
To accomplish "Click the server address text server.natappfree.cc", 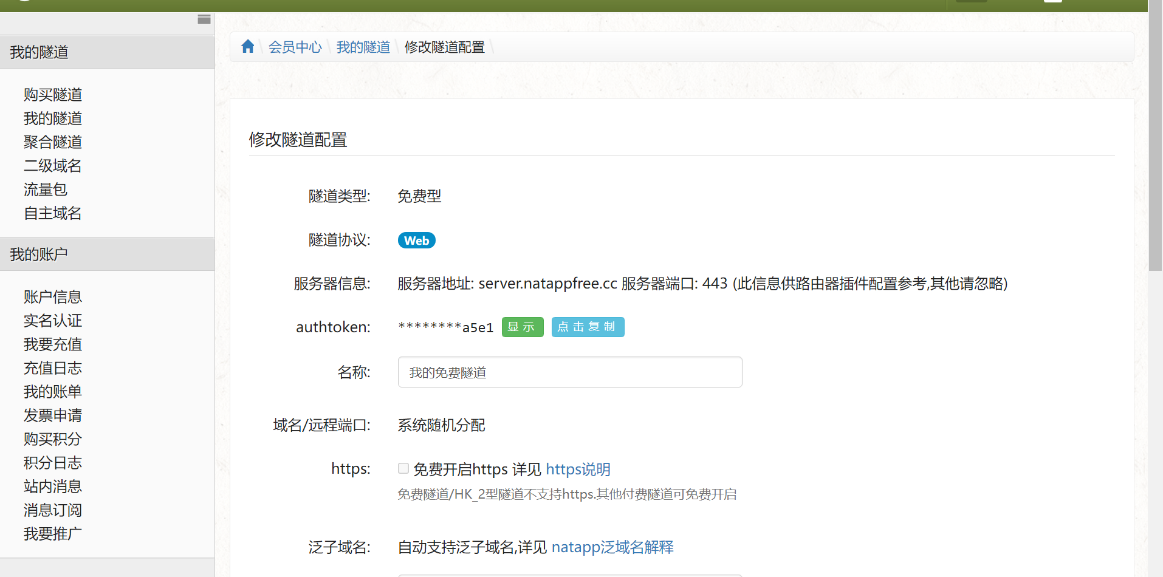I will point(548,284).
